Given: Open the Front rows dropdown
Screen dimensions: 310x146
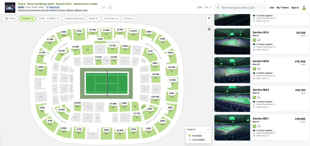Looking at the screenshot, I should point(111,19).
